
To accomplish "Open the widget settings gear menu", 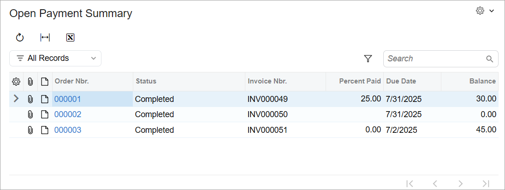I will pos(484,11).
